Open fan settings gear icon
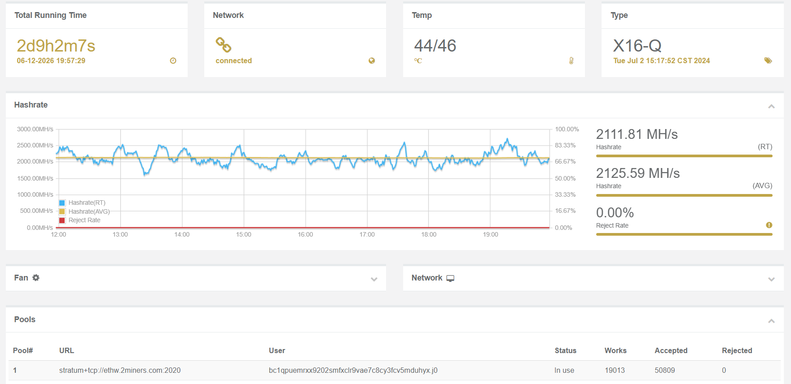791x384 pixels. [36, 278]
